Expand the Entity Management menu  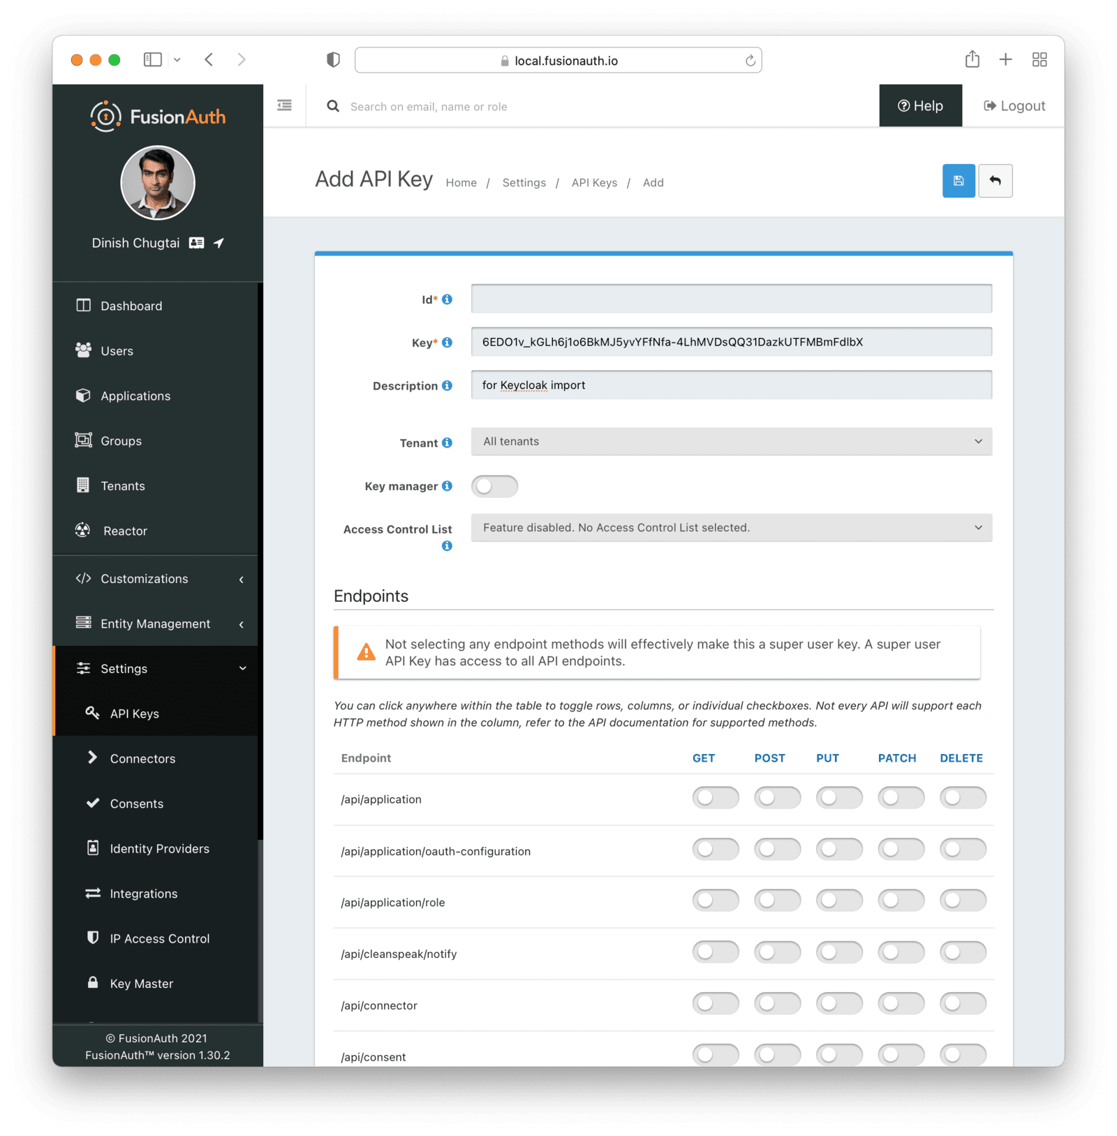155,624
